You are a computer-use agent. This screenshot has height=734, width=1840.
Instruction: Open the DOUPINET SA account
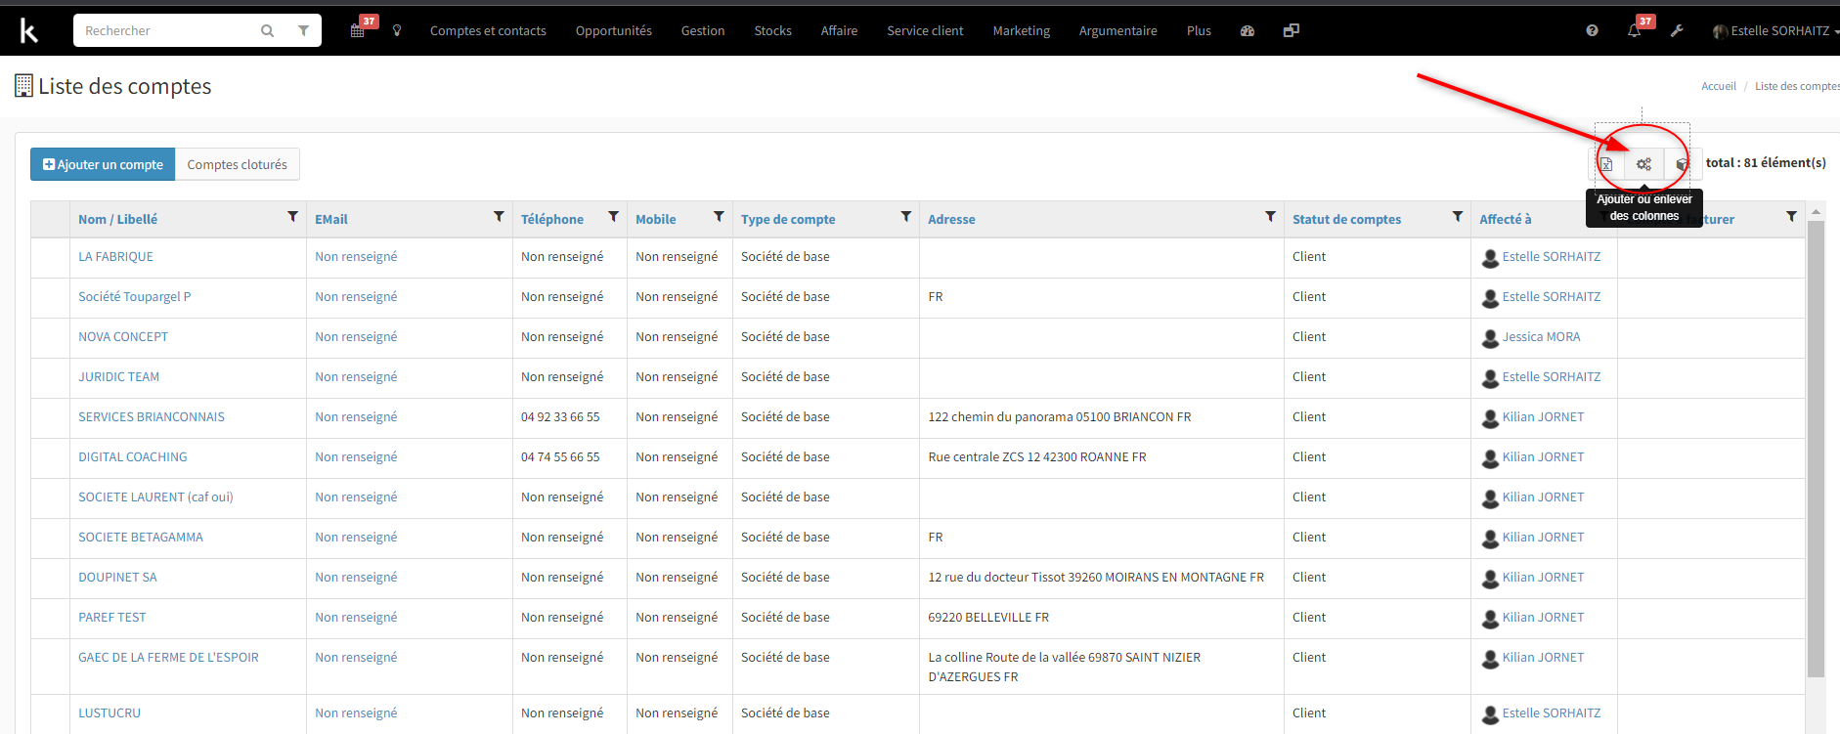click(x=117, y=578)
